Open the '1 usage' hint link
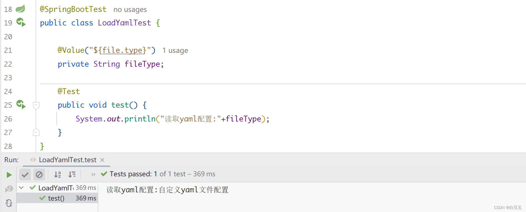This screenshot has height=212, width=526. tap(175, 50)
